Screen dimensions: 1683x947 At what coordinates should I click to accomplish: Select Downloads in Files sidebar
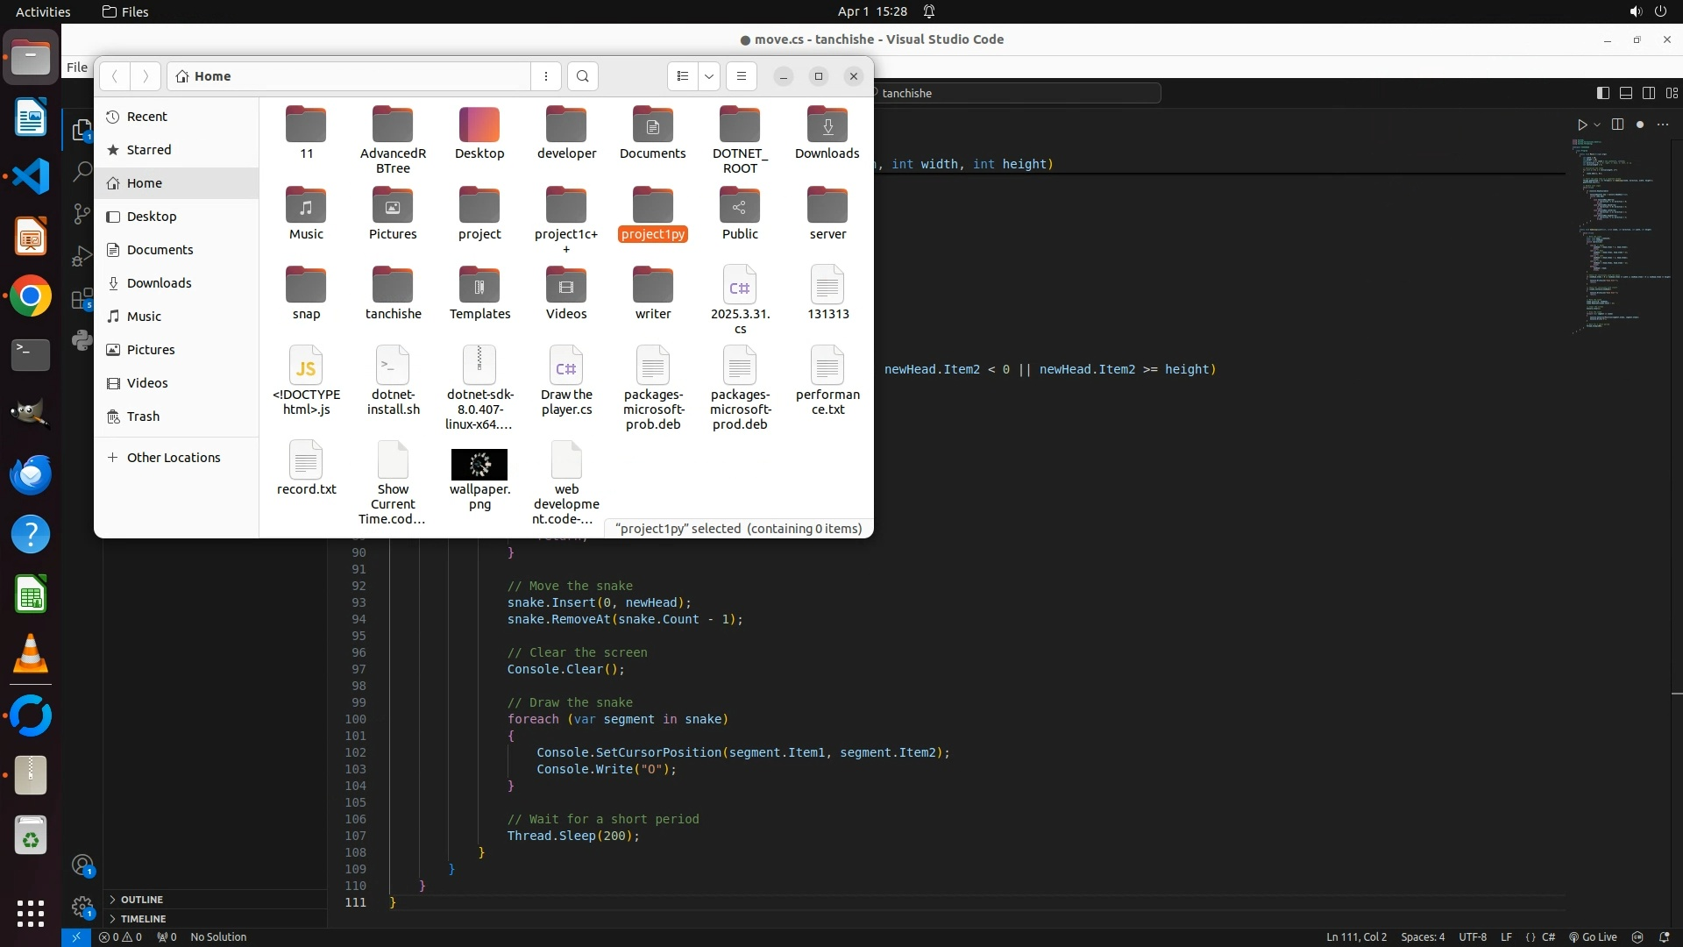pos(159,283)
